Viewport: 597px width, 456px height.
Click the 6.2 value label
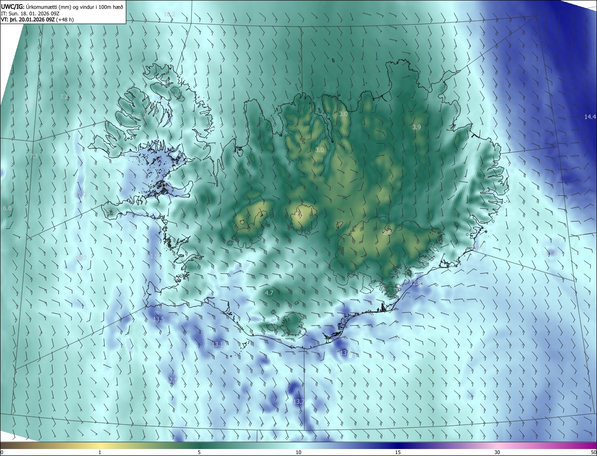pos(142,115)
